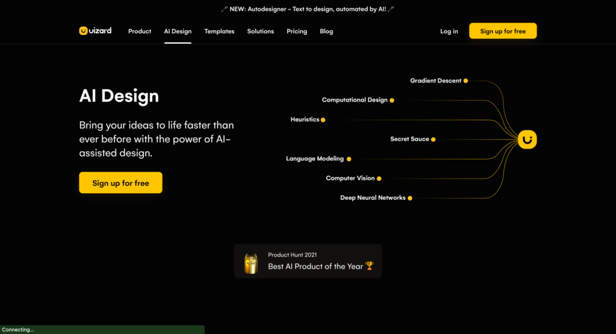Click the Best AI Product of the Year text

315,267
